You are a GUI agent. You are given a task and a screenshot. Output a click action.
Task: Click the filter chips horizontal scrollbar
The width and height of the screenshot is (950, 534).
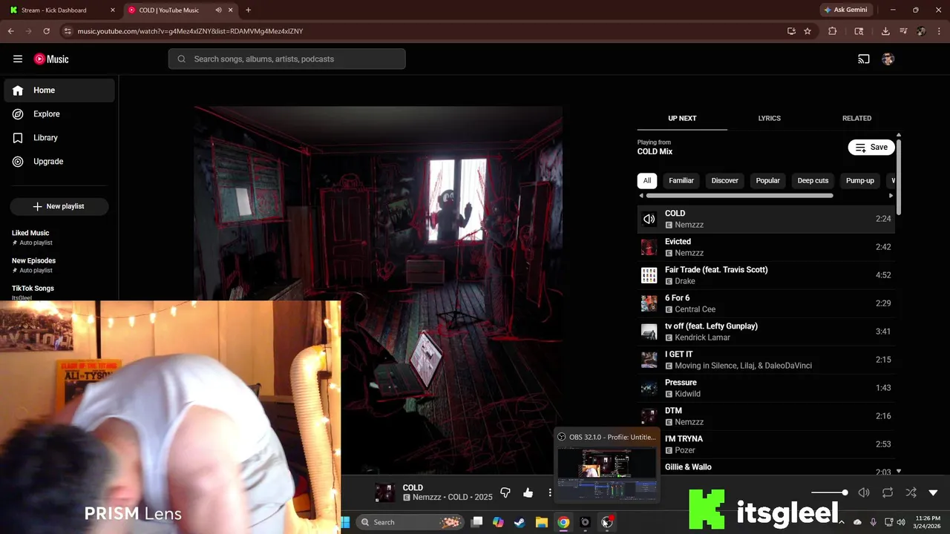pos(739,196)
